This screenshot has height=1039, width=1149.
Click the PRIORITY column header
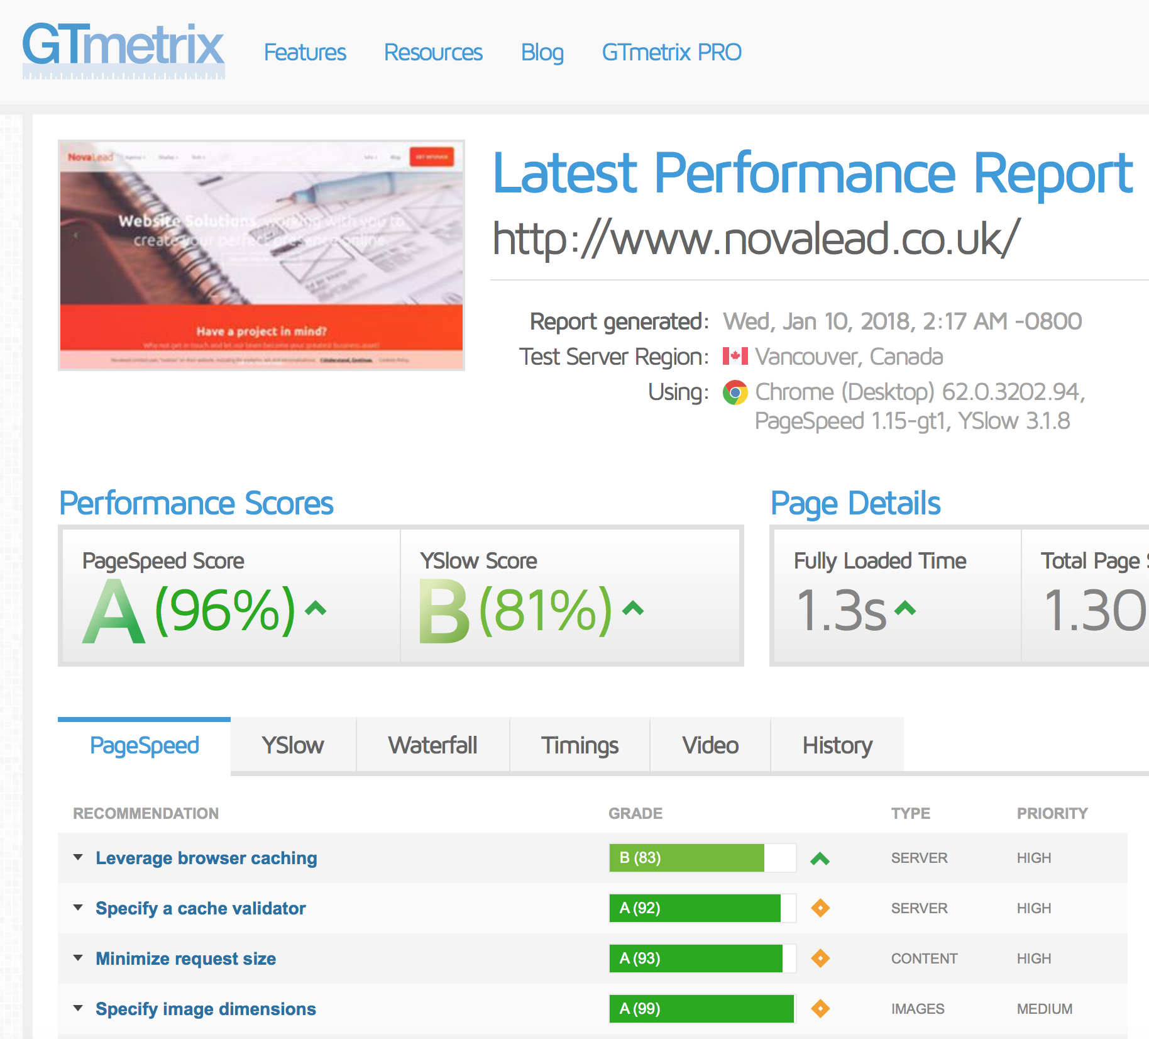1052,813
